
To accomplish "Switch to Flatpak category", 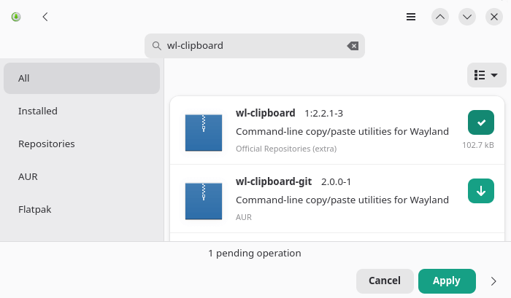I will point(82,210).
